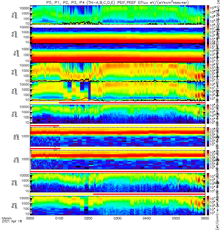Screen dimensions: 220x235
Task: Click the color bar beside thd peif panel
Action: pos(208,183)
